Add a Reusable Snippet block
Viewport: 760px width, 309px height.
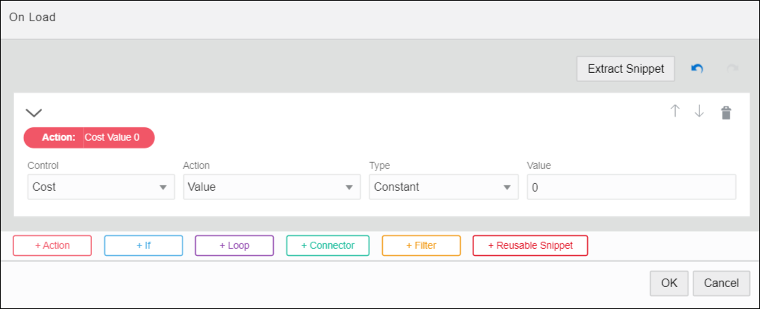click(x=530, y=245)
